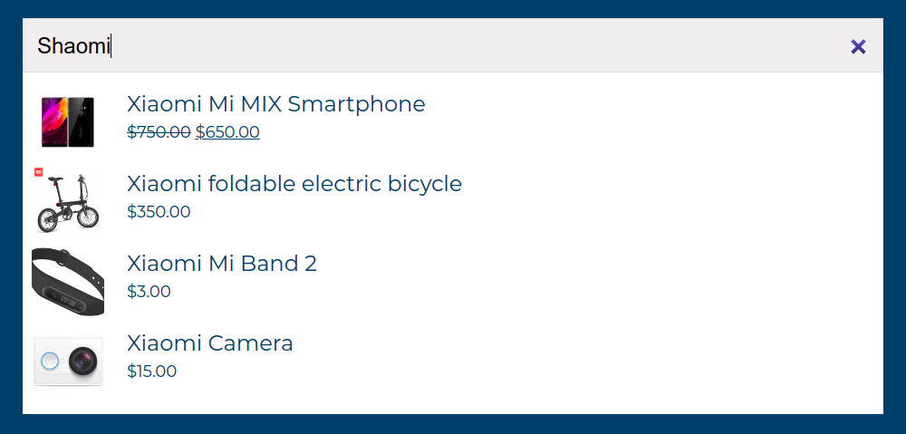The height and width of the screenshot is (434, 906).
Task: Open the Xiaomi Camera result link
Action: click(x=210, y=343)
